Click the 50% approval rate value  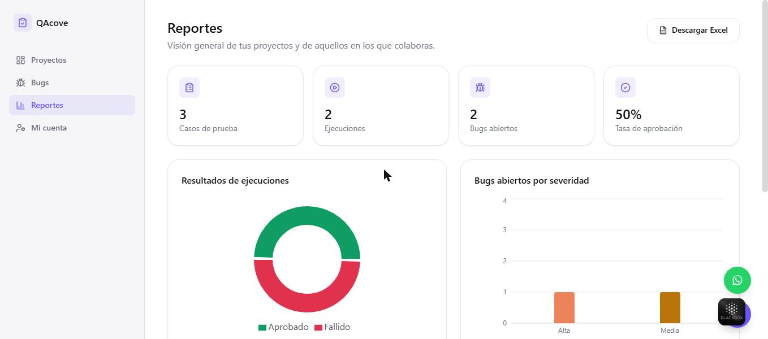pos(628,115)
